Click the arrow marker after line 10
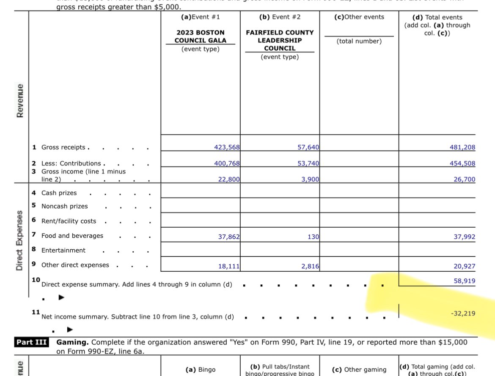Screen dimensions: 495x376 62,297
